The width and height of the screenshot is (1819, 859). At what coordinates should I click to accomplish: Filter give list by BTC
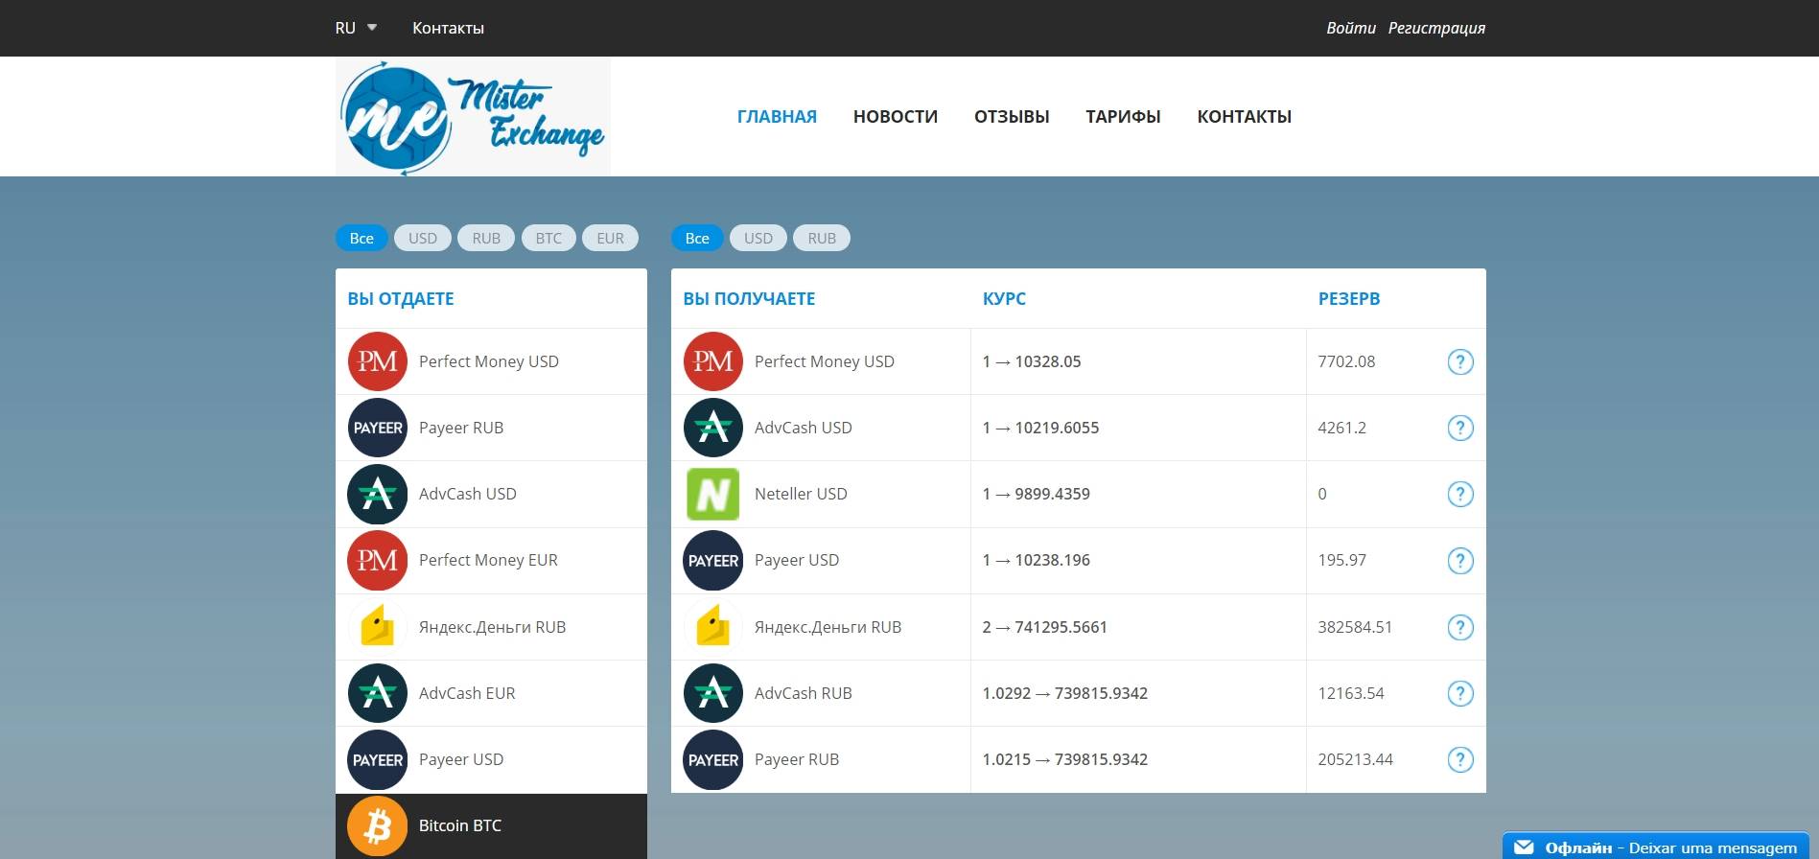point(548,238)
